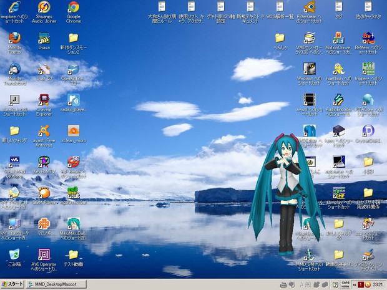Click the taskbar clock showing 23:21
Image resolution: width=387 pixels, height=290 pixels.
pyautogui.click(x=378, y=284)
